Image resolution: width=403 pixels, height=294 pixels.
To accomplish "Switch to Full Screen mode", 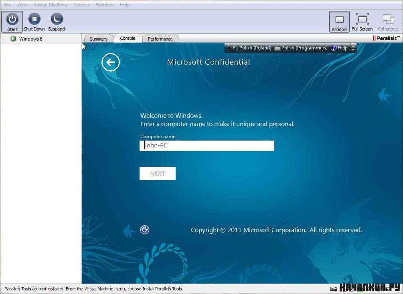I will [362, 22].
